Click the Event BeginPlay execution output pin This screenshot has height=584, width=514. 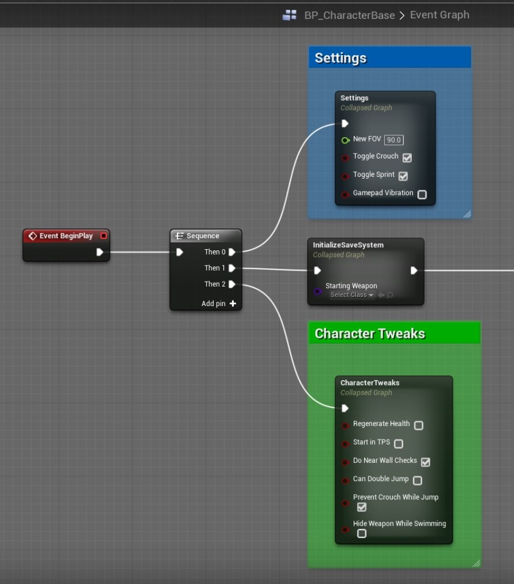[100, 252]
